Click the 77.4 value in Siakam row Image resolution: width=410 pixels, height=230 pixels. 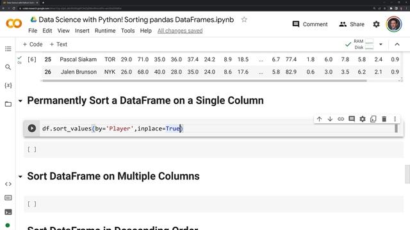pyautogui.click(x=291, y=59)
